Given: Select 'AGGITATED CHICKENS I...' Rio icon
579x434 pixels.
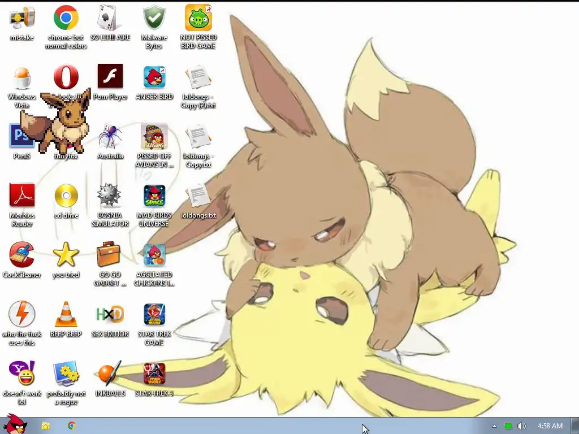Looking at the screenshot, I should click(x=154, y=255).
